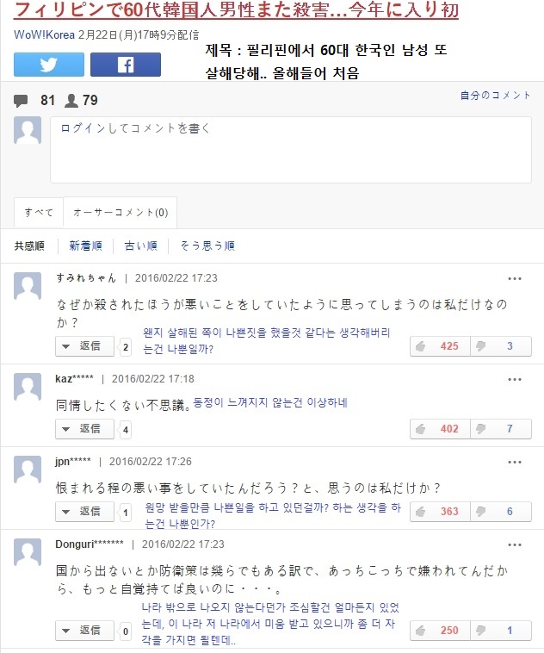This screenshot has width=544, height=653.
Task: Open three-dot menu on すみれちゃん's comment
Action: click(515, 278)
